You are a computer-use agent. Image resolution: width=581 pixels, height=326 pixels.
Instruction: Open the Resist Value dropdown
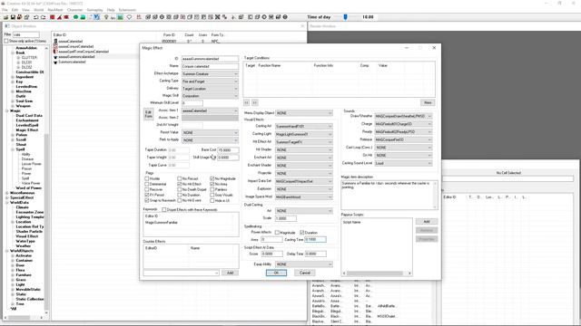click(x=210, y=133)
